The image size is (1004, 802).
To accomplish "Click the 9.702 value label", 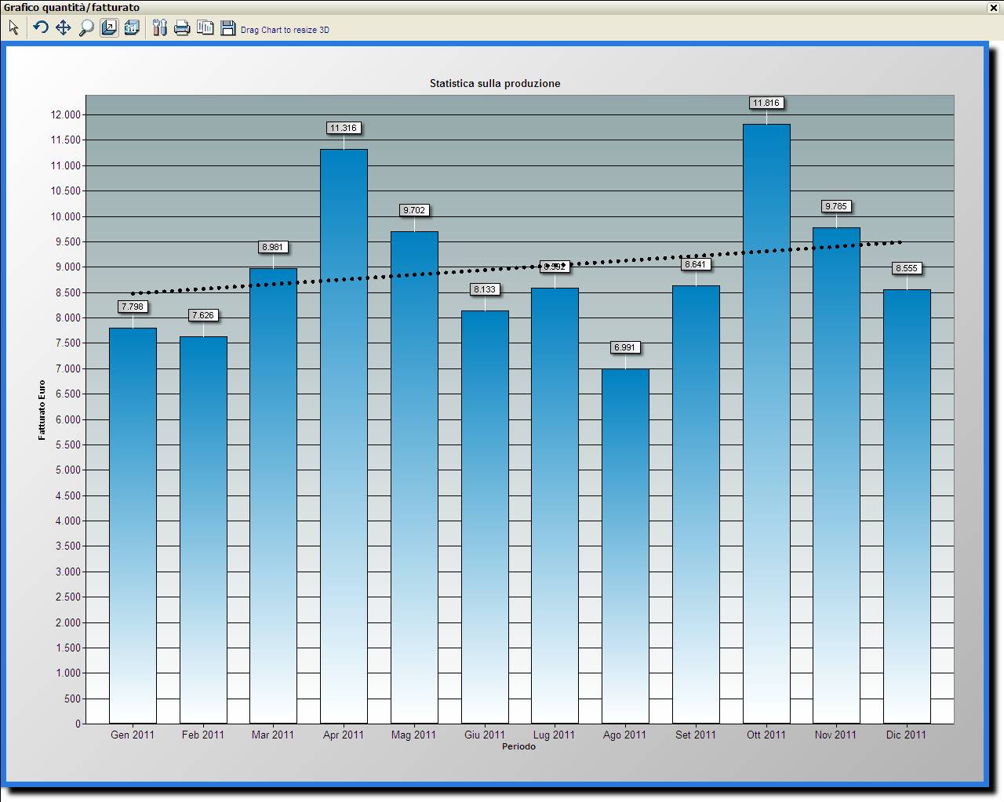I will point(414,210).
